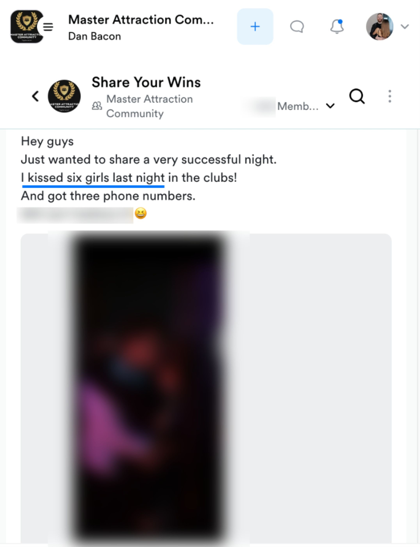Screen dimensions: 420x547
Task: Open the chat messages icon
Action: (x=297, y=27)
